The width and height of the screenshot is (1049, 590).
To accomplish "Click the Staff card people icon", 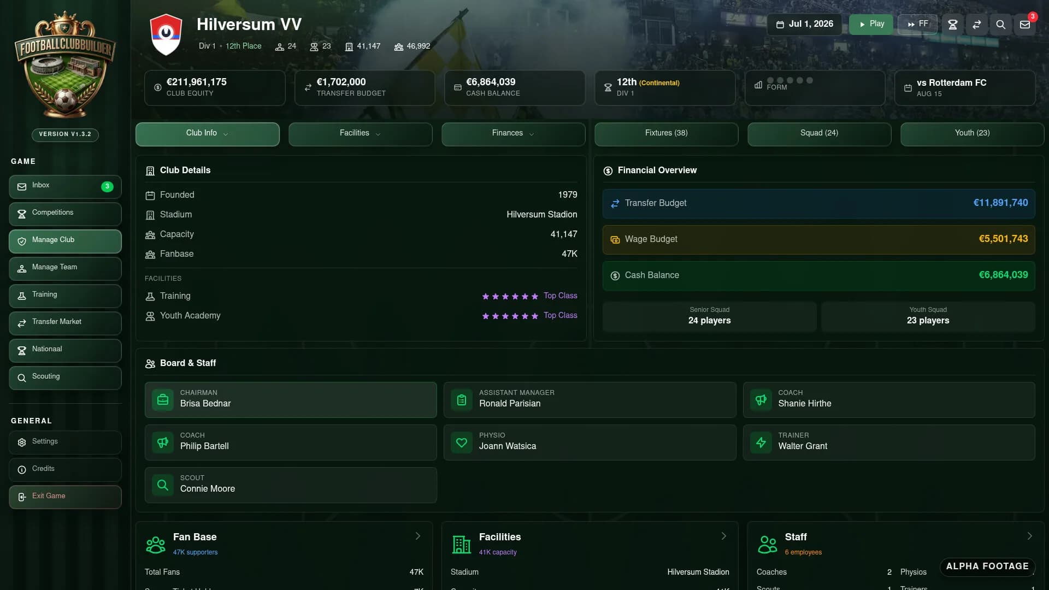I will click(x=768, y=545).
